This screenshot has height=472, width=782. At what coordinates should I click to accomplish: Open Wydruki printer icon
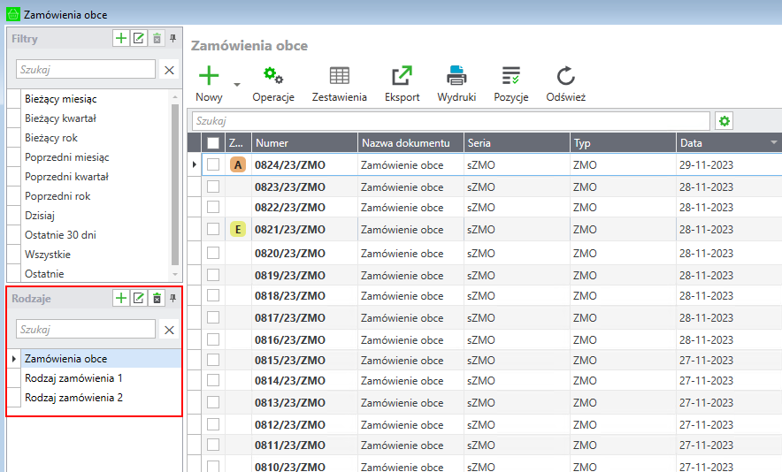(456, 77)
